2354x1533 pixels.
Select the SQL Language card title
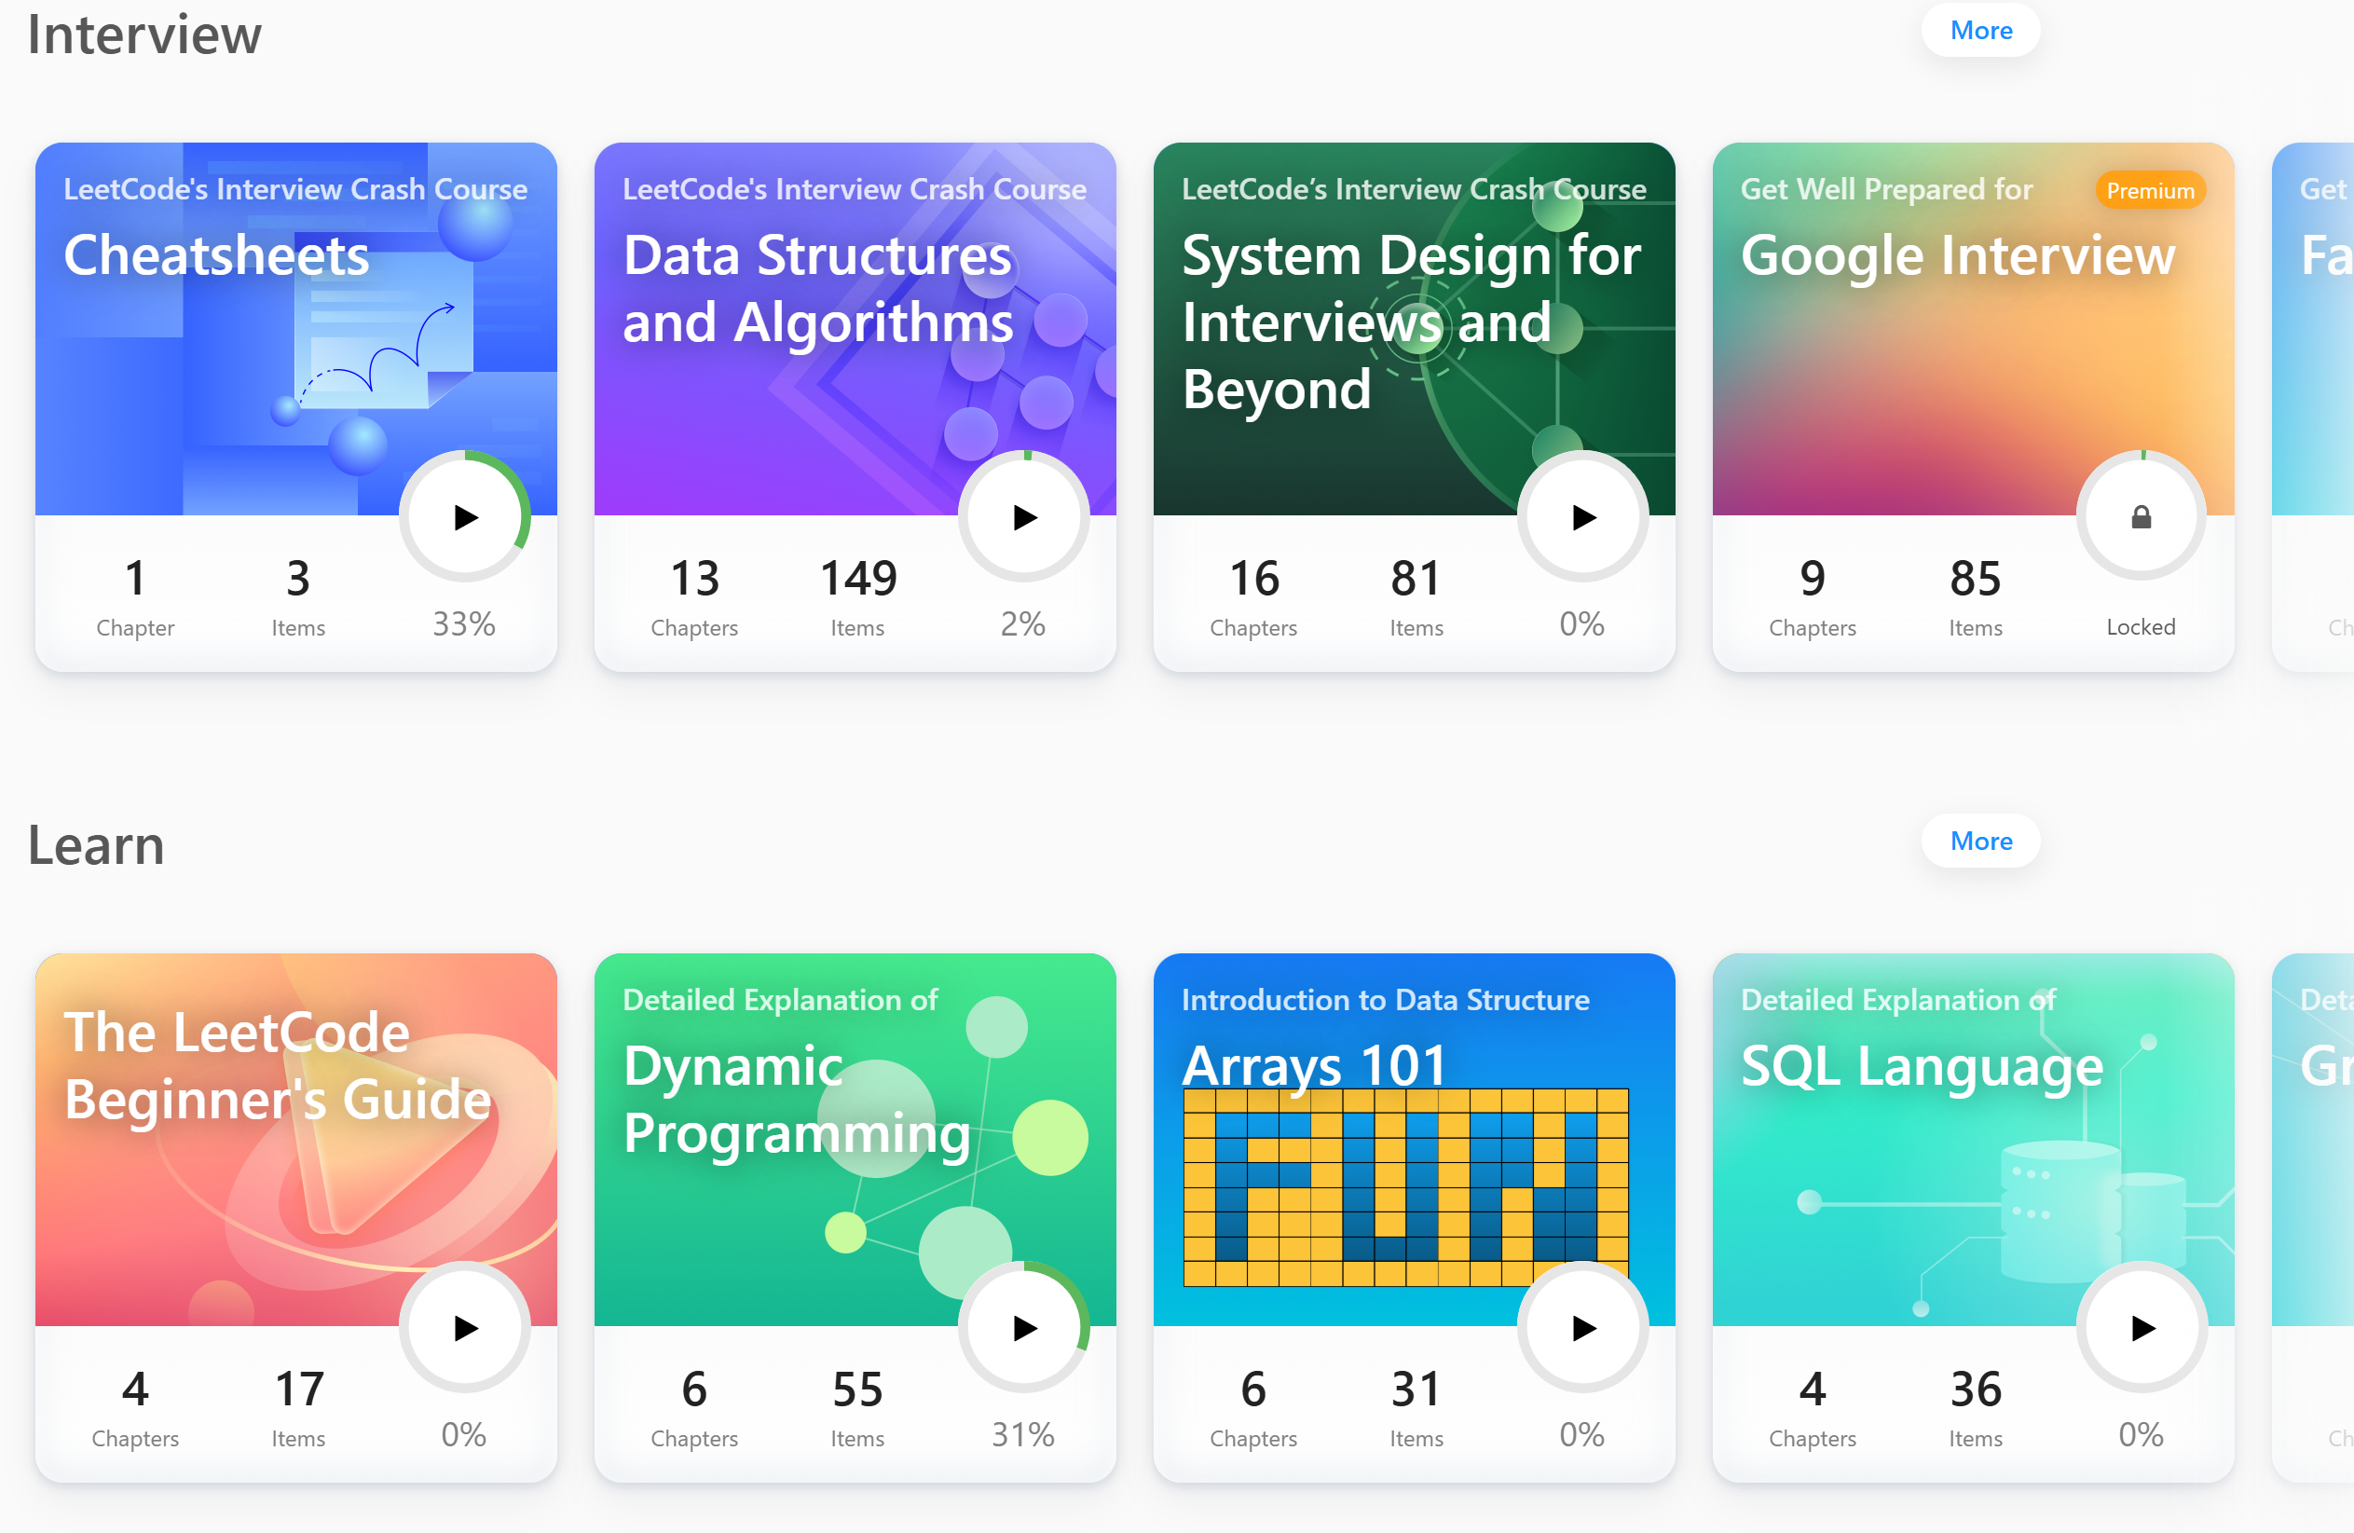(1921, 1067)
